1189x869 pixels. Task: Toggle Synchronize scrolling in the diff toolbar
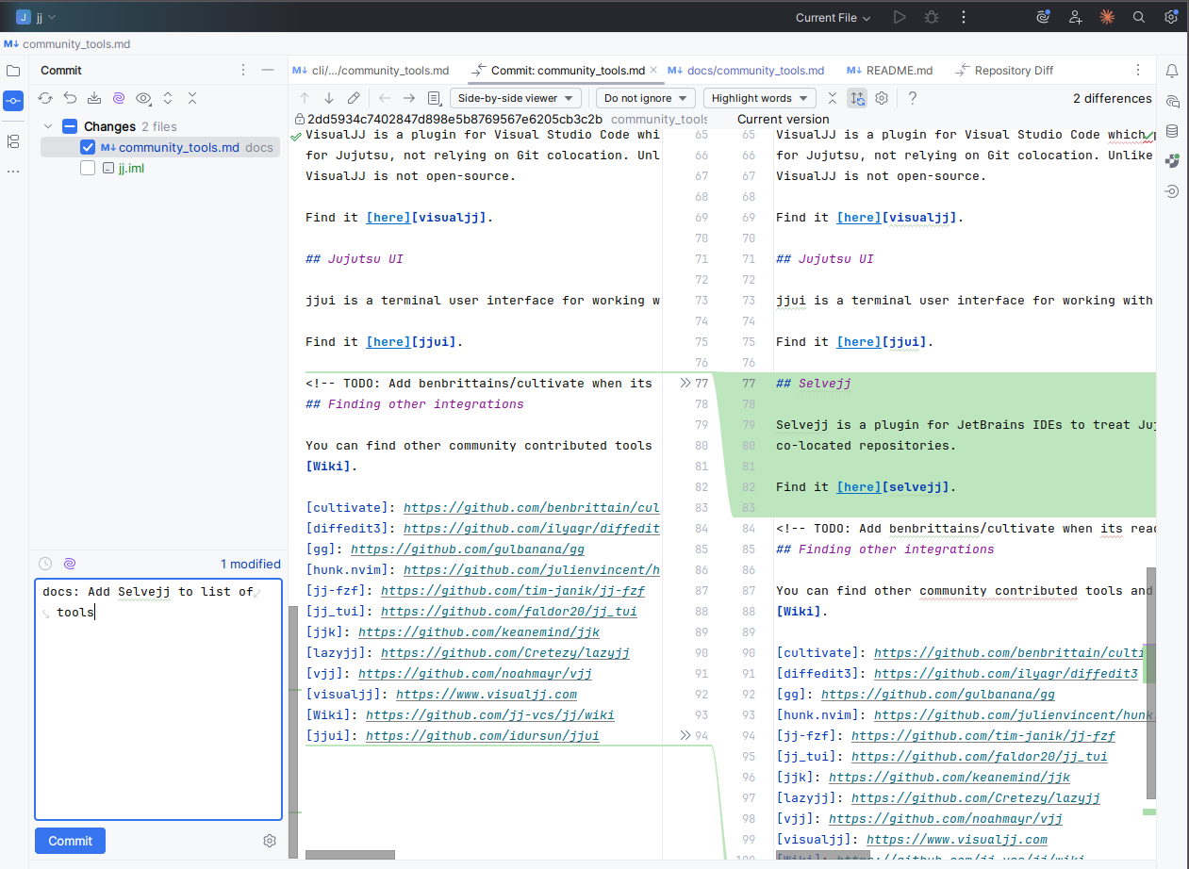coord(857,98)
